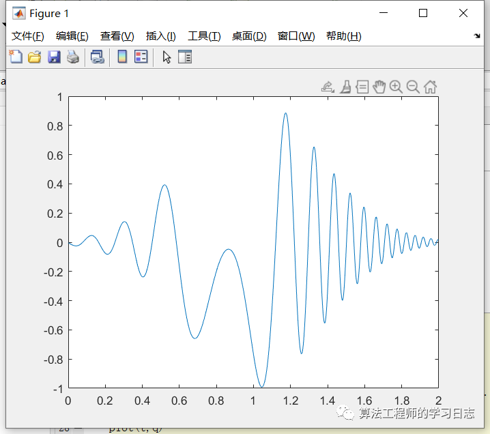The height and width of the screenshot is (434, 490).
Task: Open the 插入(I) menu
Action: pos(161,36)
